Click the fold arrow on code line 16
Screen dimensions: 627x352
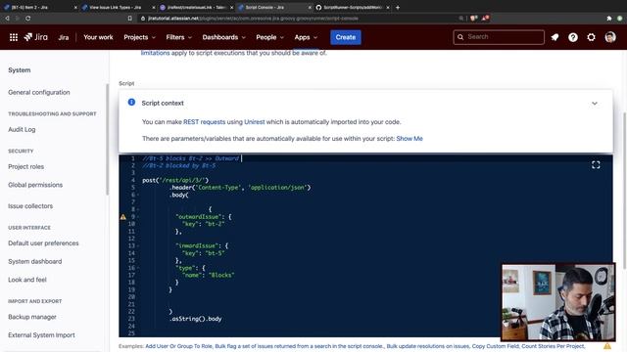[x=138, y=268]
